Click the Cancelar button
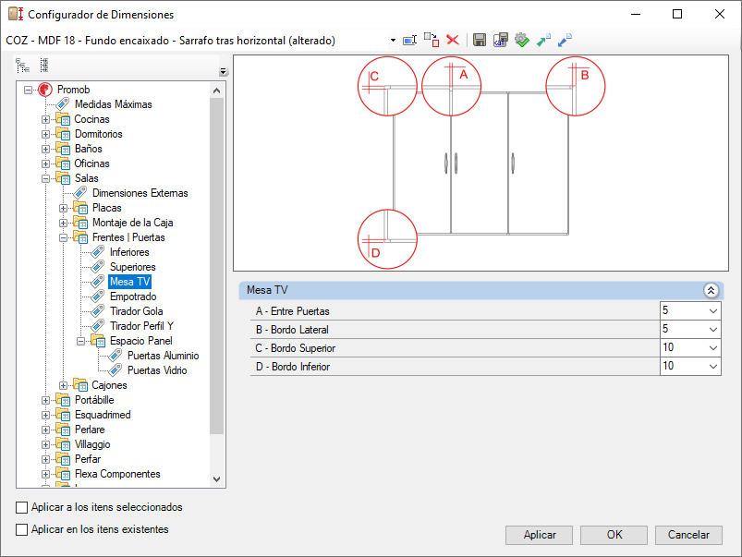Image resolution: width=742 pixels, height=557 pixels. click(688, 535)
